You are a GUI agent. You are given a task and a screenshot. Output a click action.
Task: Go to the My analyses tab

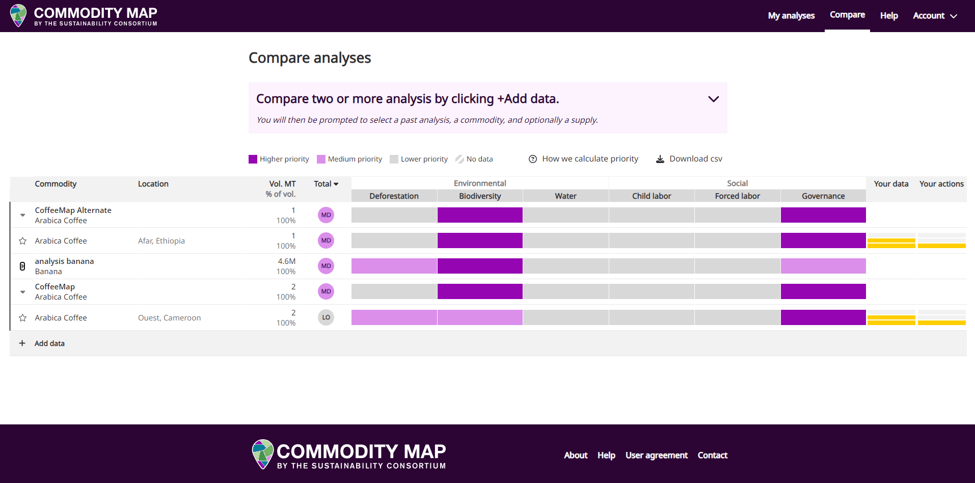[x=791, y=16]
